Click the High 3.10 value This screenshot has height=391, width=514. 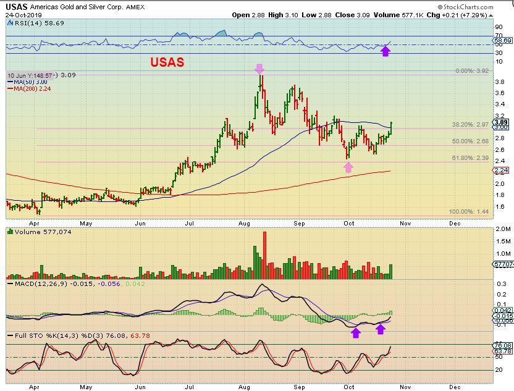coord(283,15)
